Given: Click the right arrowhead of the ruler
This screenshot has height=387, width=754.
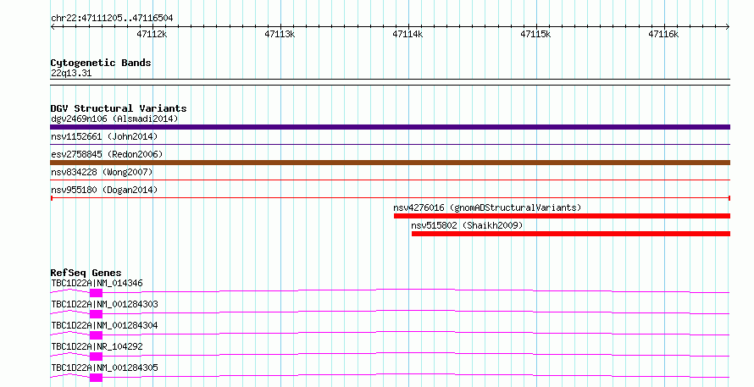Looking at the screenshot, I should 728,27.
